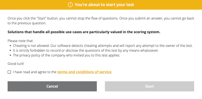Screen dimensions: 202x99
Task: Click the "to the previous question." line
Action: [x=27, y=24]
